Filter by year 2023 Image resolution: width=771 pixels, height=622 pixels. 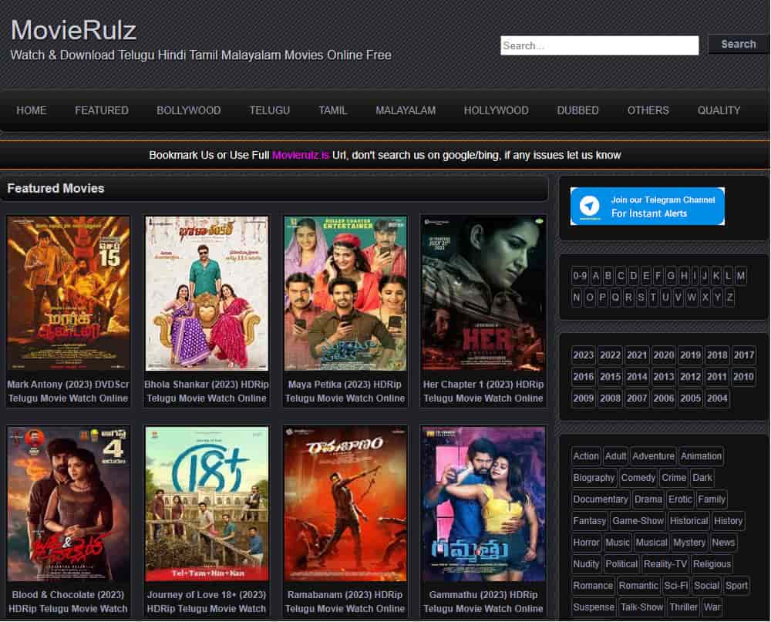pos(584,355)
